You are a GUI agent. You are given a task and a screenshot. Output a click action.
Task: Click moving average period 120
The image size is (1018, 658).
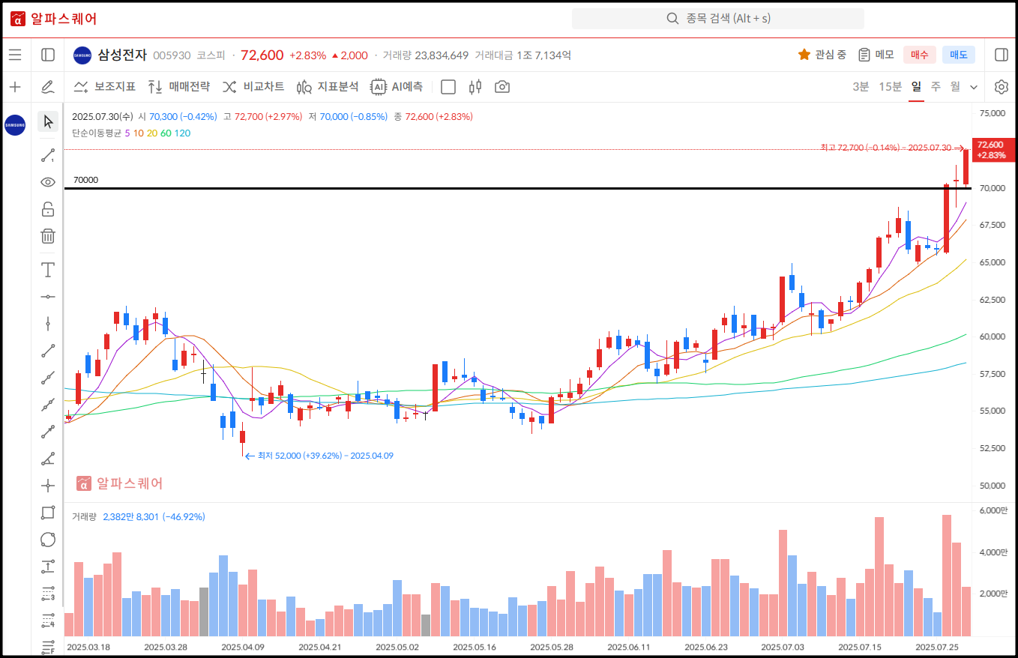[182, 133]
